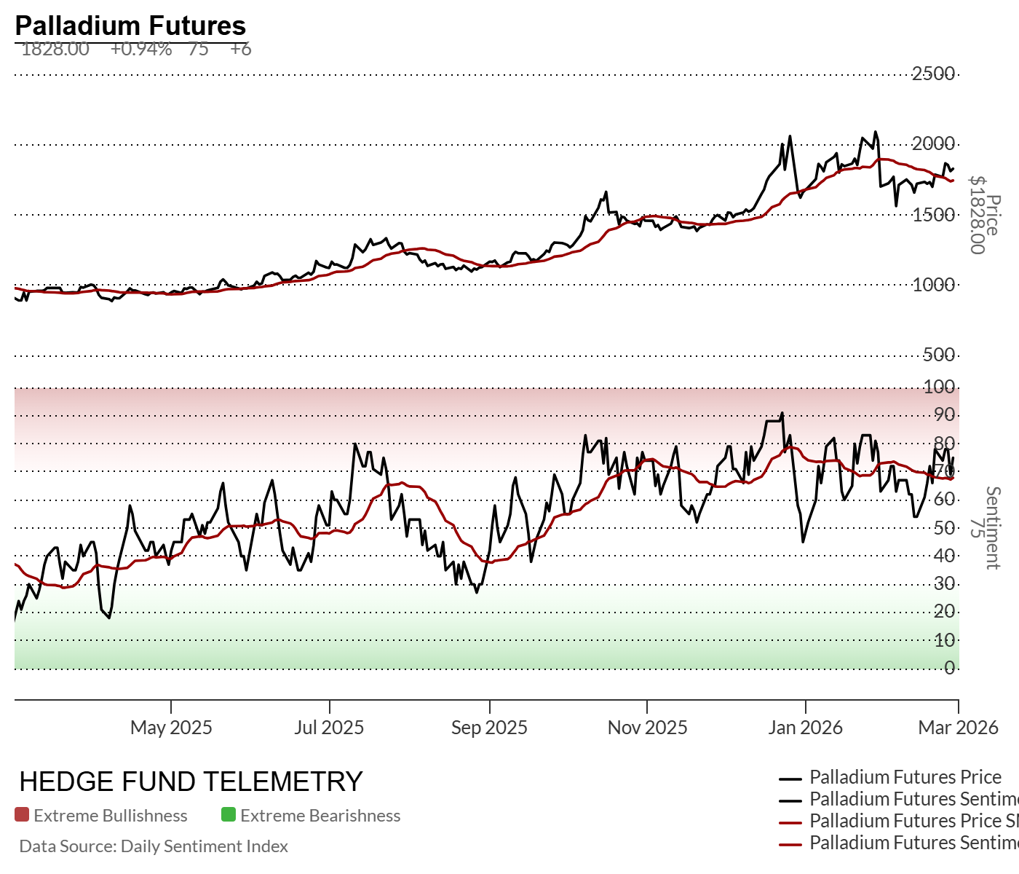The height and width of the screenshot is (874, 1019).
Task: Click the rotated Sentiment 75 axis label
Action: coord(984,528)
